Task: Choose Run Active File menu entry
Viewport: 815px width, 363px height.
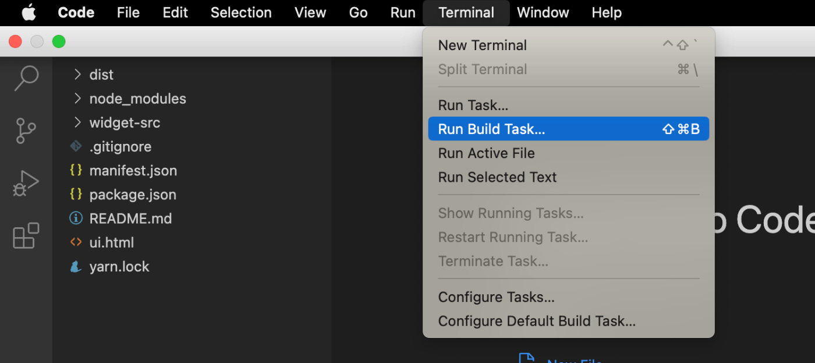Action: [568, 153]
